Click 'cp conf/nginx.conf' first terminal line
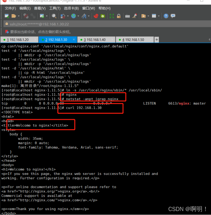Viewport: 211px width, 215px height. [x=65, y=46]
